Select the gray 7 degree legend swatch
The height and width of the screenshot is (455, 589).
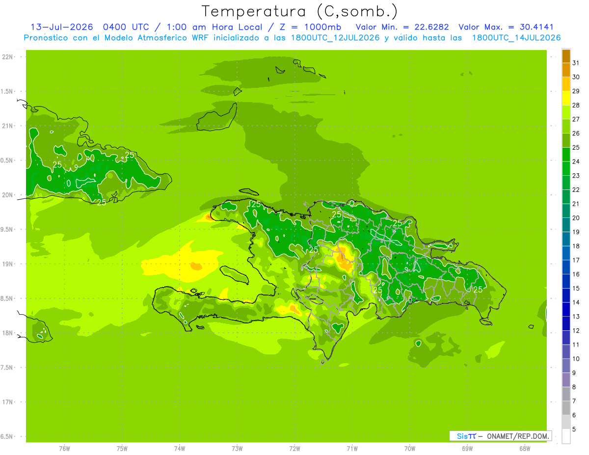click(566, 394)
